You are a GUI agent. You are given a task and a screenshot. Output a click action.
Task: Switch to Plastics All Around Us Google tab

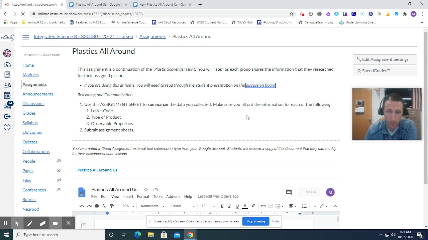point(98,5)
